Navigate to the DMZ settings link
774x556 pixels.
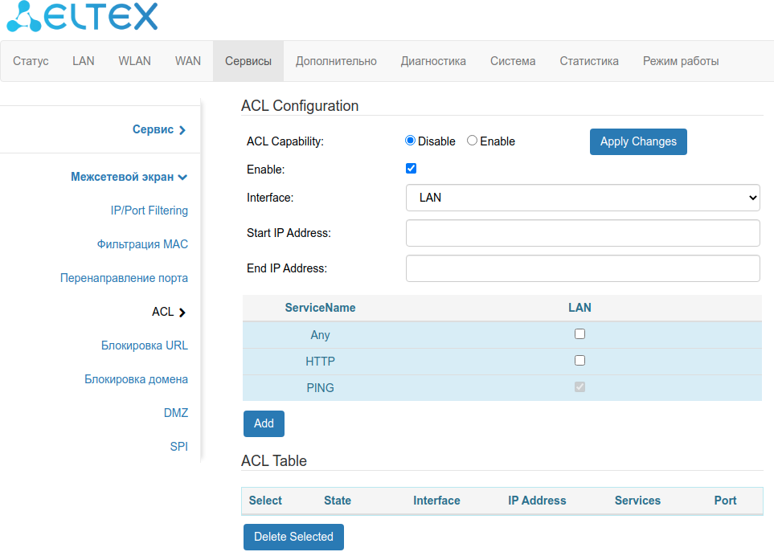point(175,413)
